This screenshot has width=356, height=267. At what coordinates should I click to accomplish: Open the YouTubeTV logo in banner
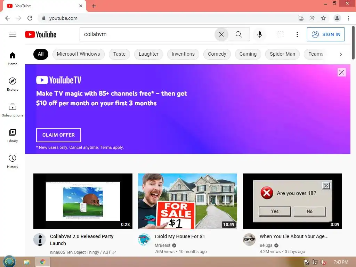click(58, 80)
